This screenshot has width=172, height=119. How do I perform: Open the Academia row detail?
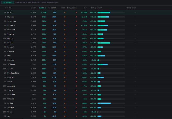coord(86,86)
